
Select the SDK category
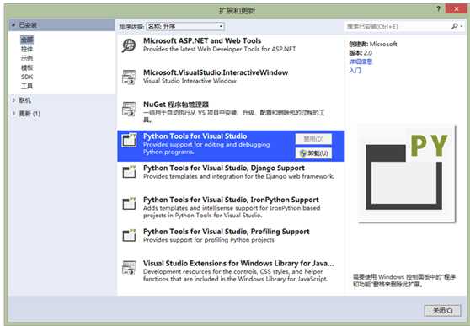(x=27, y=77)
